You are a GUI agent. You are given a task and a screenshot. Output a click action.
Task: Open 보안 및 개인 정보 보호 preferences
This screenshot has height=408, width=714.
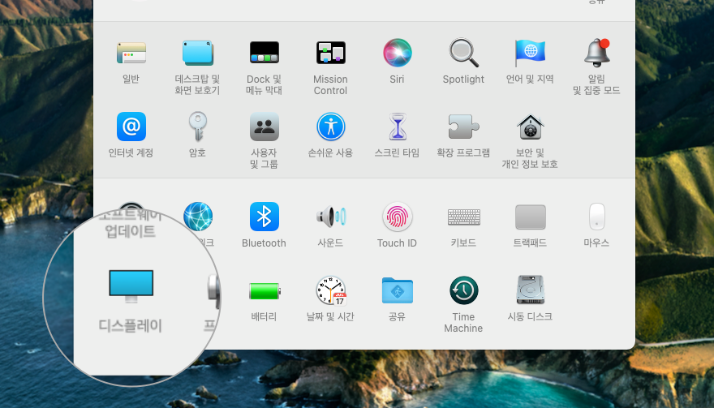point(530,127)
